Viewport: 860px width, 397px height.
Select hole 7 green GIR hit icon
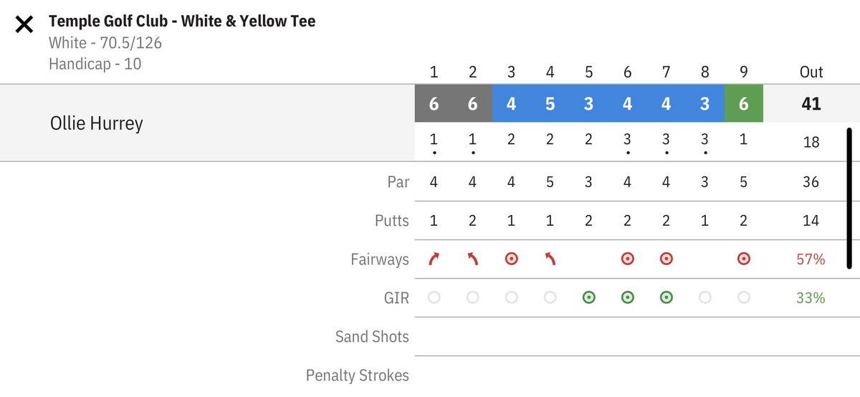pos(666,297)
